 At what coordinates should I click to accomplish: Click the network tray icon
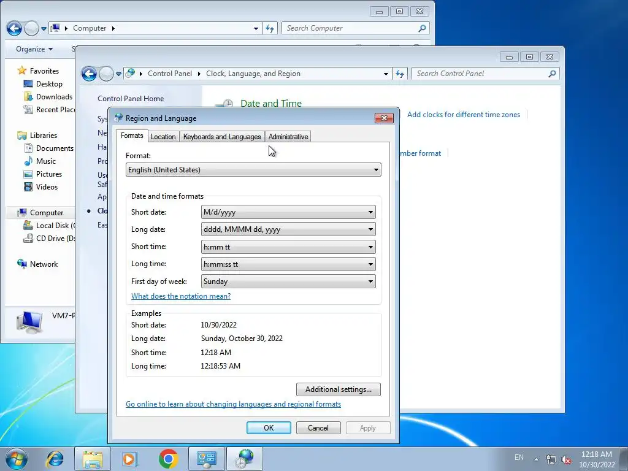[x=551, y=459]
